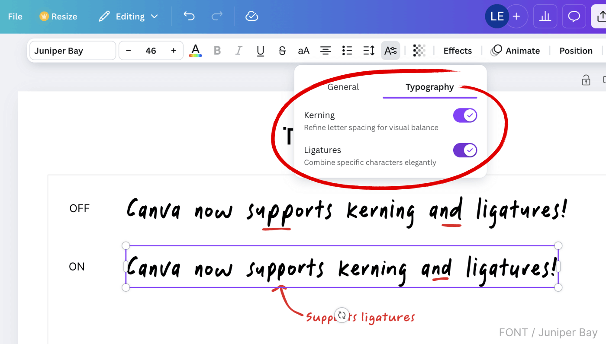Select the OFF example text line
The height and width of the screenshot is (344, 606).
tap(347, 212)
